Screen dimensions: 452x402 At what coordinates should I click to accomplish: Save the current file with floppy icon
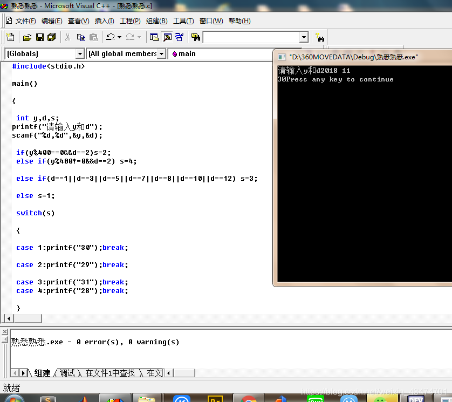[40, 37]
